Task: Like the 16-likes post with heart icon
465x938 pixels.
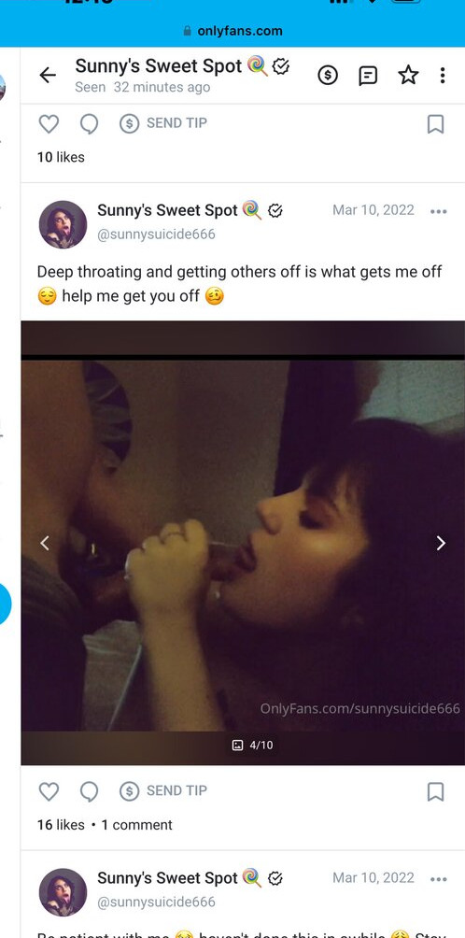Action: 49,791
